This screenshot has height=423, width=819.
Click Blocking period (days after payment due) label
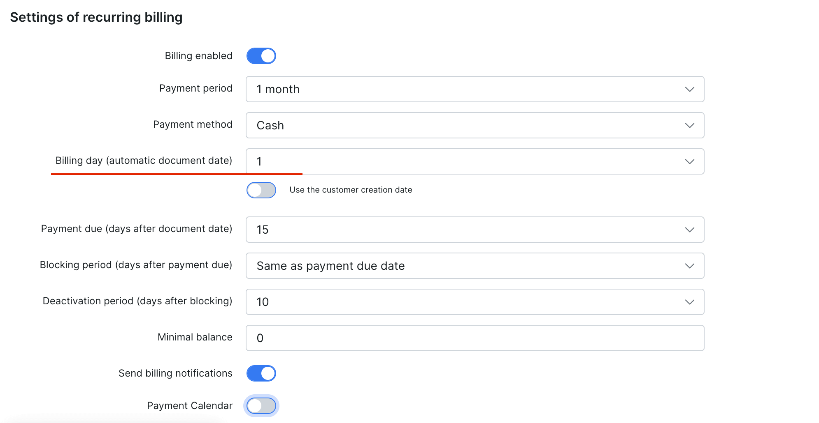pos(136,265)
